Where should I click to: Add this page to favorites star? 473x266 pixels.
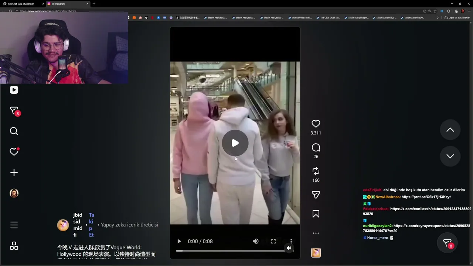pyautogui.click(x=435, y=11)
